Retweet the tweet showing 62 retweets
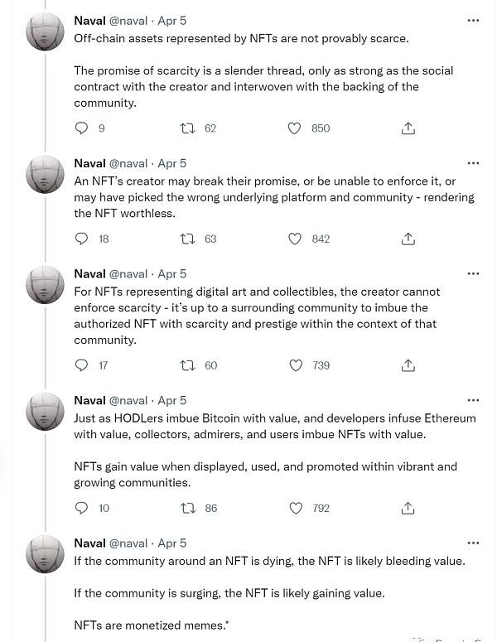Viewport: 497px width, 642px height. coord(187,128)
